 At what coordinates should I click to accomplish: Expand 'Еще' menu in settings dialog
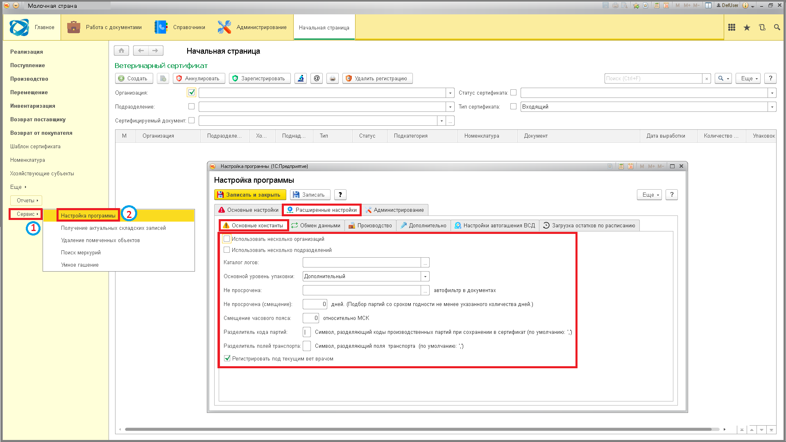[x=649, y=195]
